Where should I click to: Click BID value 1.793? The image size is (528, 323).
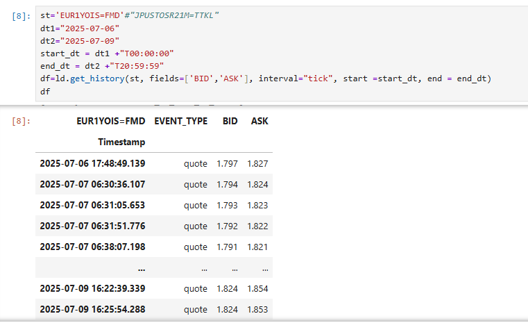tap(227, 206)
